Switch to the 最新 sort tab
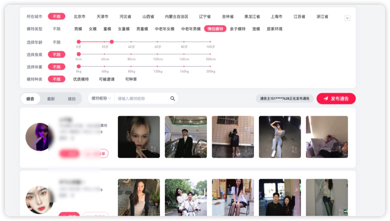 point(51,99)
